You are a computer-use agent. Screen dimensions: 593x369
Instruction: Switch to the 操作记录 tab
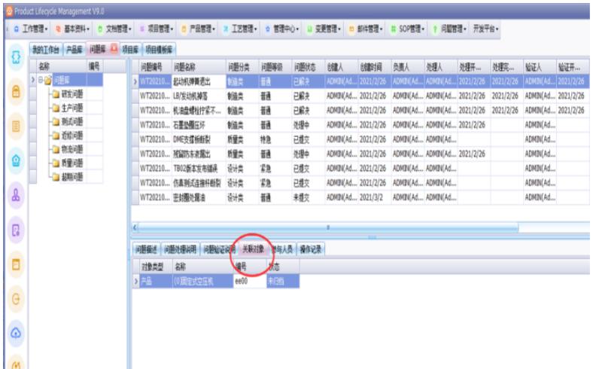pos(310,249)
